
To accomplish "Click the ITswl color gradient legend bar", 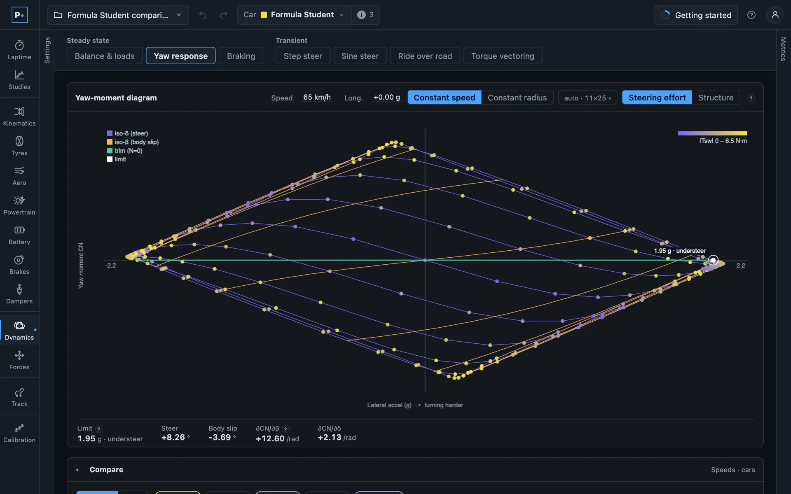I will (712, 133).
